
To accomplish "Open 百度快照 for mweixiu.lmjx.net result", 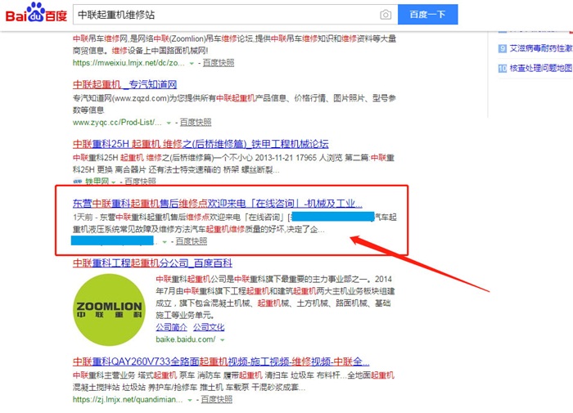I will (x=219, y=63).
